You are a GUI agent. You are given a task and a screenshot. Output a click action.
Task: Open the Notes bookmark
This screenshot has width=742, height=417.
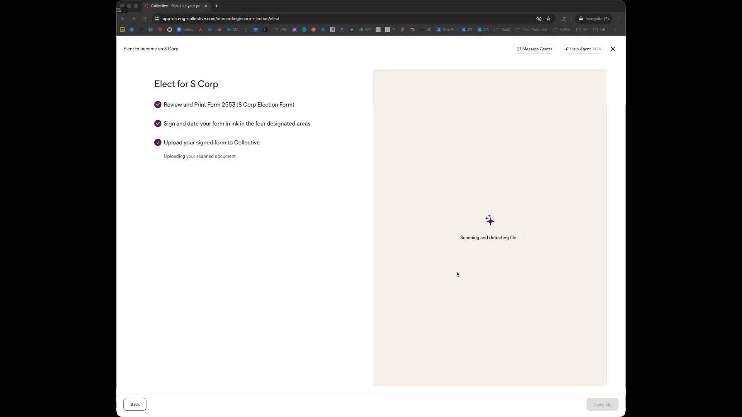point(185,30)
